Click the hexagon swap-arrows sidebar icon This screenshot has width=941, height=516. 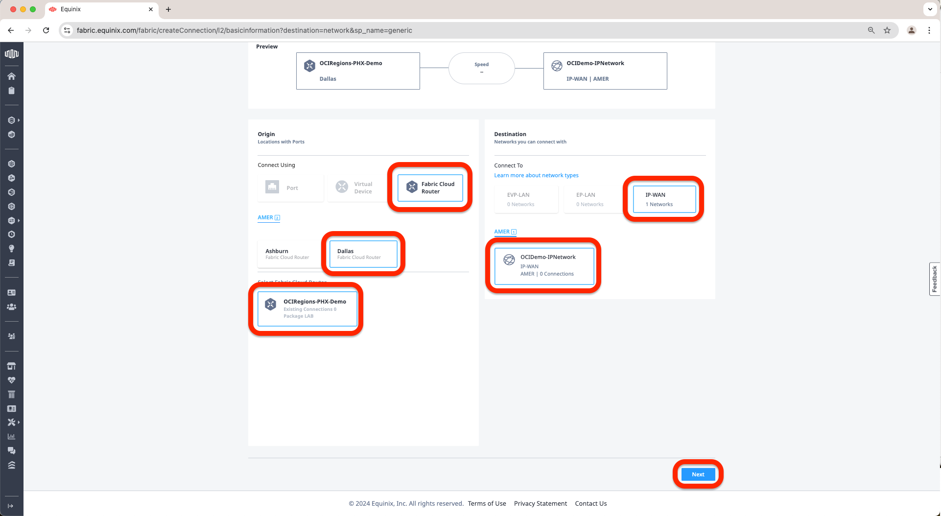click(x=11, y=220)
